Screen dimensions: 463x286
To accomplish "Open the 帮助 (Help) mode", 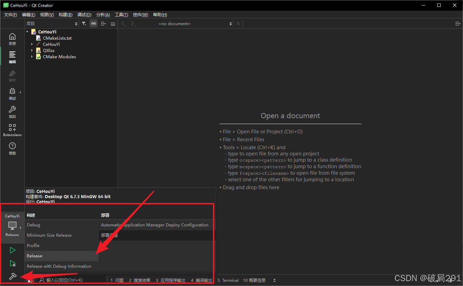I will pyautogui.click(x=12, y=148).
